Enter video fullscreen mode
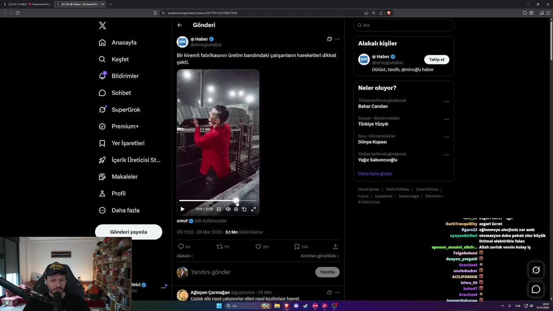This screenshot has height=311, width=553. pos(254,209)
